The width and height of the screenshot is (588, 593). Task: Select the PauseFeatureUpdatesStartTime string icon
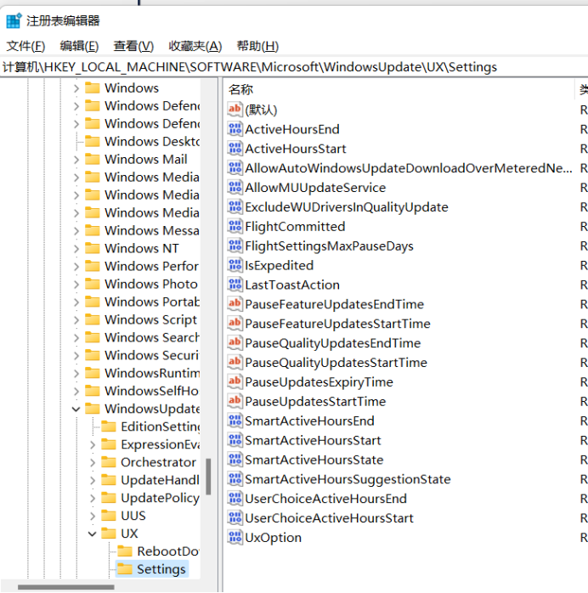point(235,324)
